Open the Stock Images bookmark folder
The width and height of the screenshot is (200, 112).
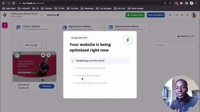[136, 8]
